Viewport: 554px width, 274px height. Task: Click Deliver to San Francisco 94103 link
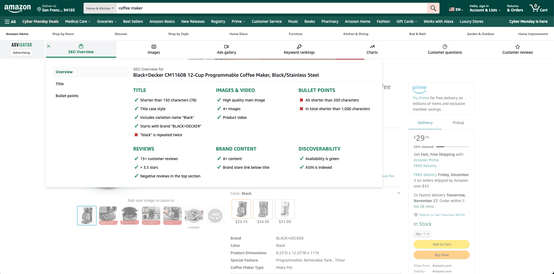[442, 215]
